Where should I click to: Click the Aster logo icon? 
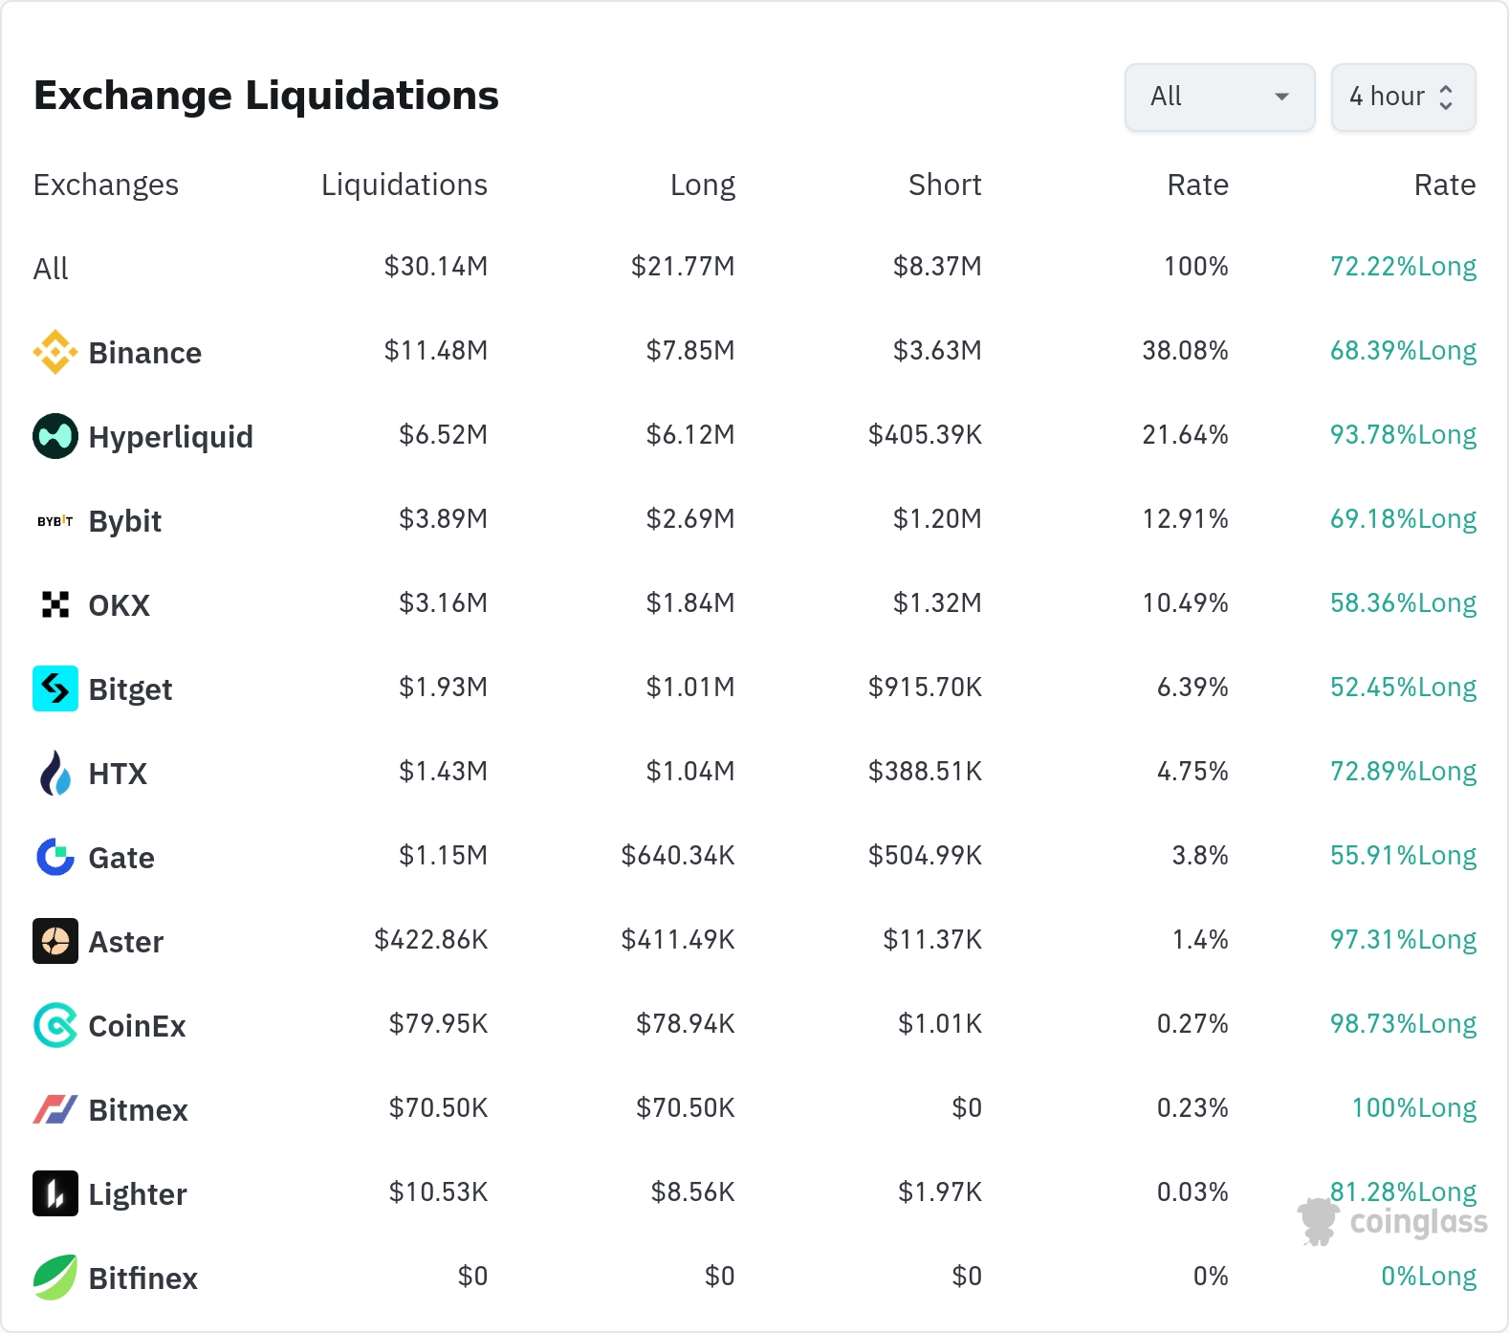pyautogui.click(x=55, y=941)
